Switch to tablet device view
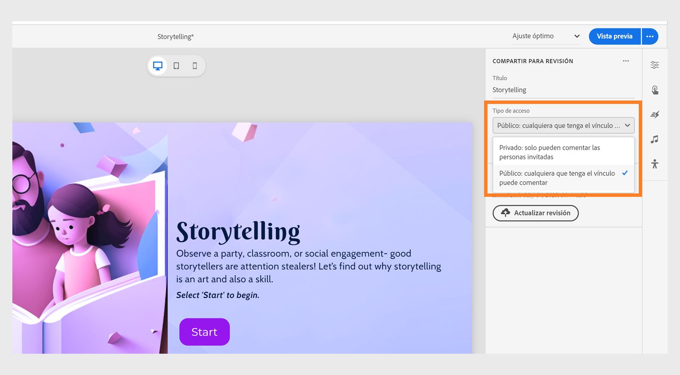 (x=176, y=66)
